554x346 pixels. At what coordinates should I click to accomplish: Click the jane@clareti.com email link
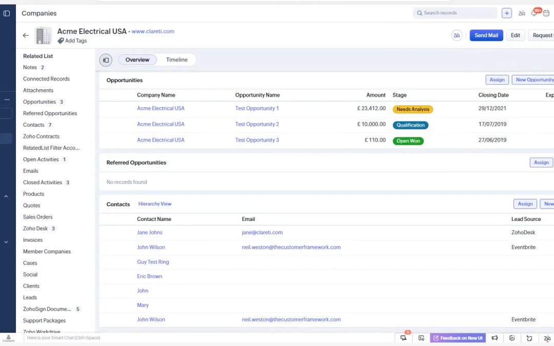tap(262, 233)
